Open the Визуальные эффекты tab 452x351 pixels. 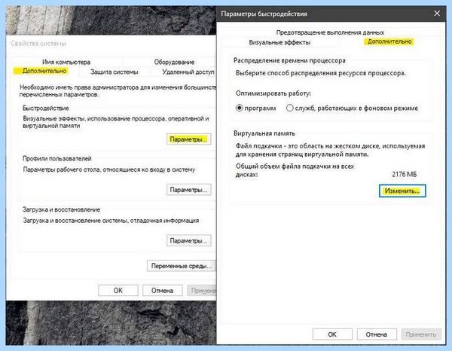click(279, 43)
